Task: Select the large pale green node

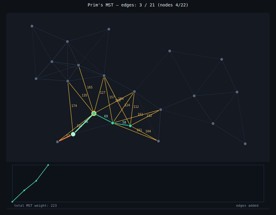Action: [x=73, y=134]
